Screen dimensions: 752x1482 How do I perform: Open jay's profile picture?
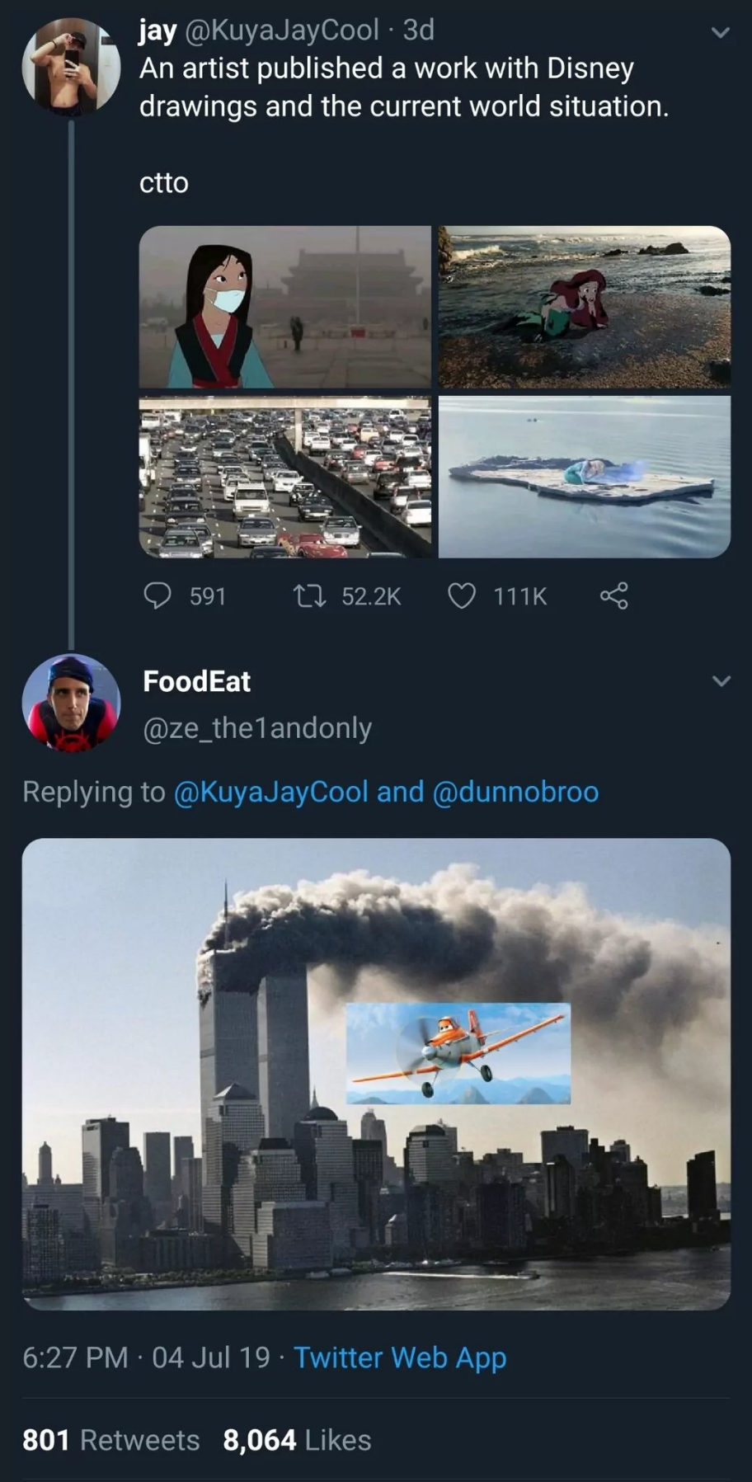pos(71,67)
